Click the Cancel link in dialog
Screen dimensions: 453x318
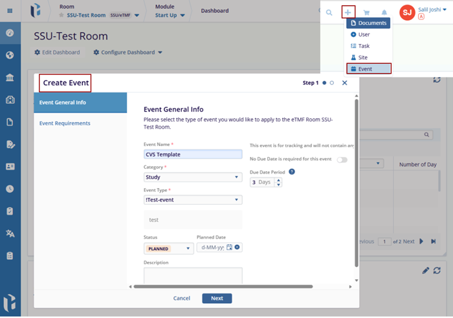click(182, 298)
